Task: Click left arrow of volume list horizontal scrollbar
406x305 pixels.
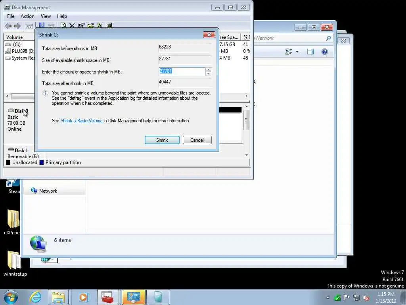Action: click(x=7, y=96)
